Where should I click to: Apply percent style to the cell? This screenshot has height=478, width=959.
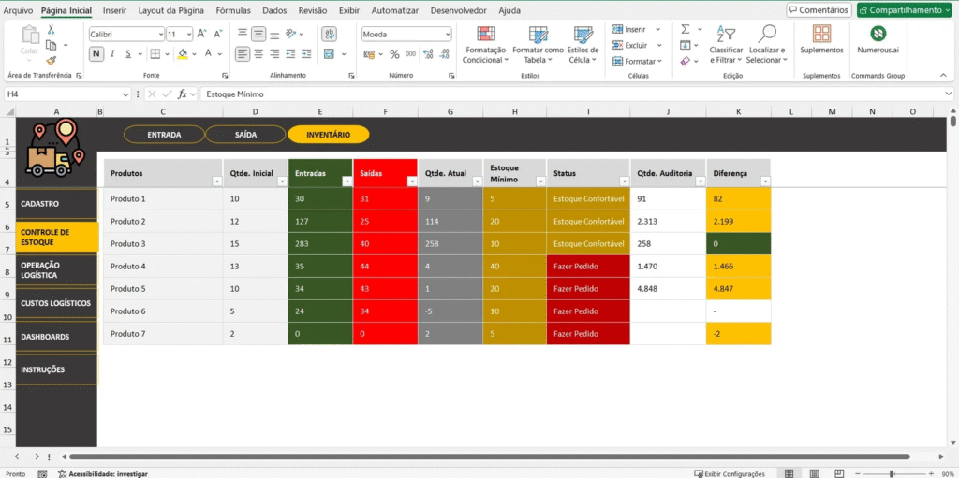click(x=394, y=54)
